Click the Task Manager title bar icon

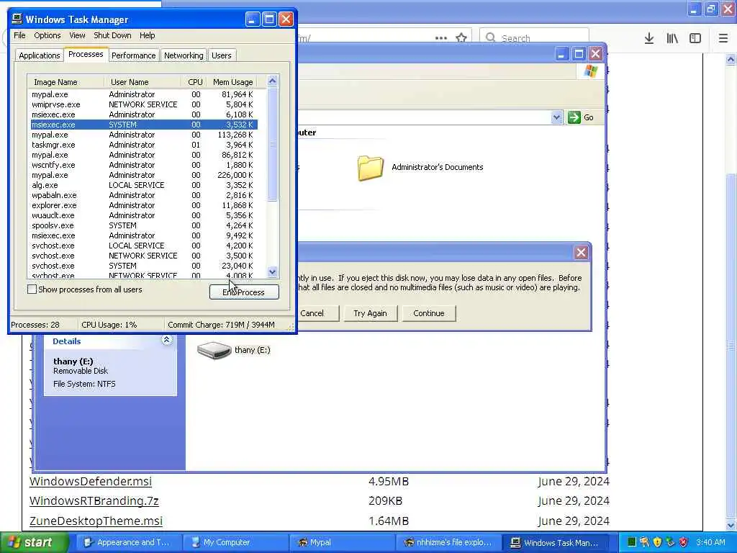pyautogui.click(x=17, y=19)
